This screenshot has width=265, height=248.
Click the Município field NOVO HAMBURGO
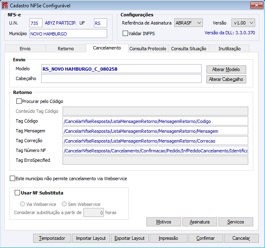coord(68,34)
